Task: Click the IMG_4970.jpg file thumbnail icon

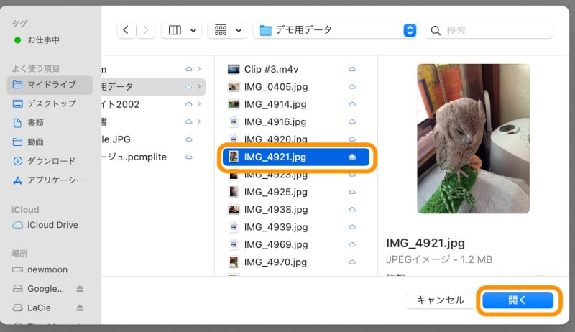Action: 234,262
